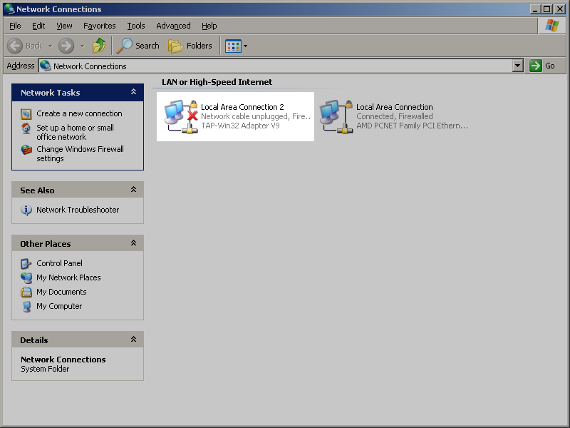Click Create a new connection link

coord(79,113)
